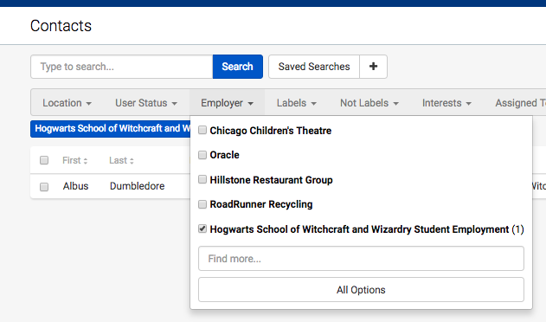Open the Location filter dropdown
The height and width of the screenshot is (322, 546).
coord(67,103)
